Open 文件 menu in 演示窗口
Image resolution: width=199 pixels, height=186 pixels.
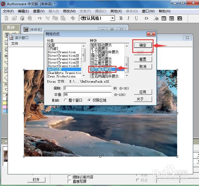(x=15, y=44)
